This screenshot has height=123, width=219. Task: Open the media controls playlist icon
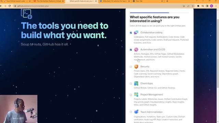click(x=203, y=6)
